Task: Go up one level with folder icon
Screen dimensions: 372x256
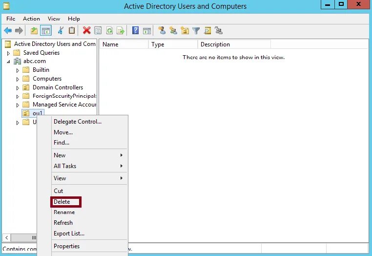Action: pos(34,31)
